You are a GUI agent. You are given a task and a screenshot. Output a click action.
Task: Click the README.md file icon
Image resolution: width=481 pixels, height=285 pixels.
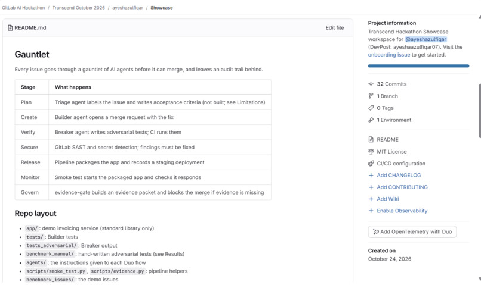(10, 28)
